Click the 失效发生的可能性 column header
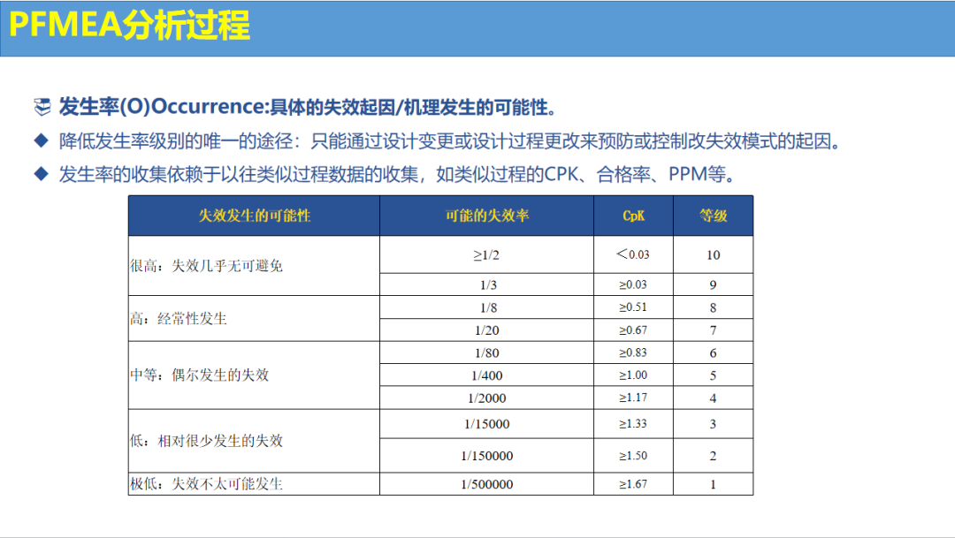This screenshot has width=955, height=538. coord(254,216)
